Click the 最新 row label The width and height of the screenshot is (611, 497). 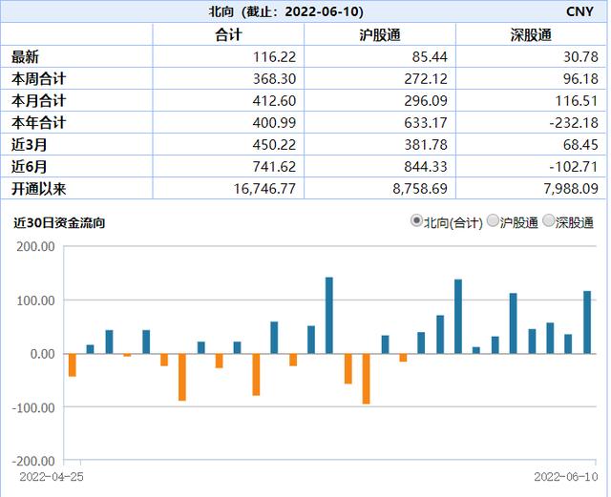click(x=25, y=57)
